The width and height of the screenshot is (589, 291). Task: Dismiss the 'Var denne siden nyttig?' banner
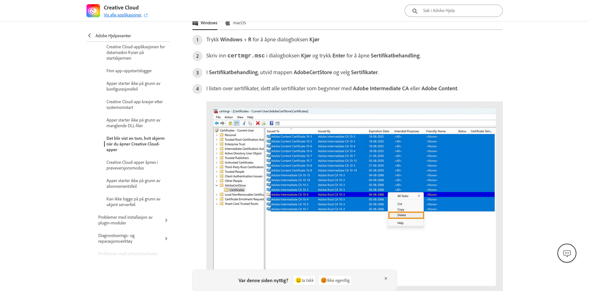(386, 278)
